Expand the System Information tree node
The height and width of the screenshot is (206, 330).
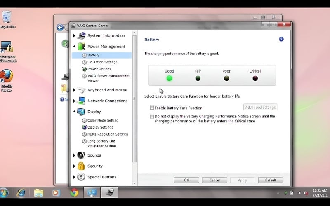click(x=74, y=36)
